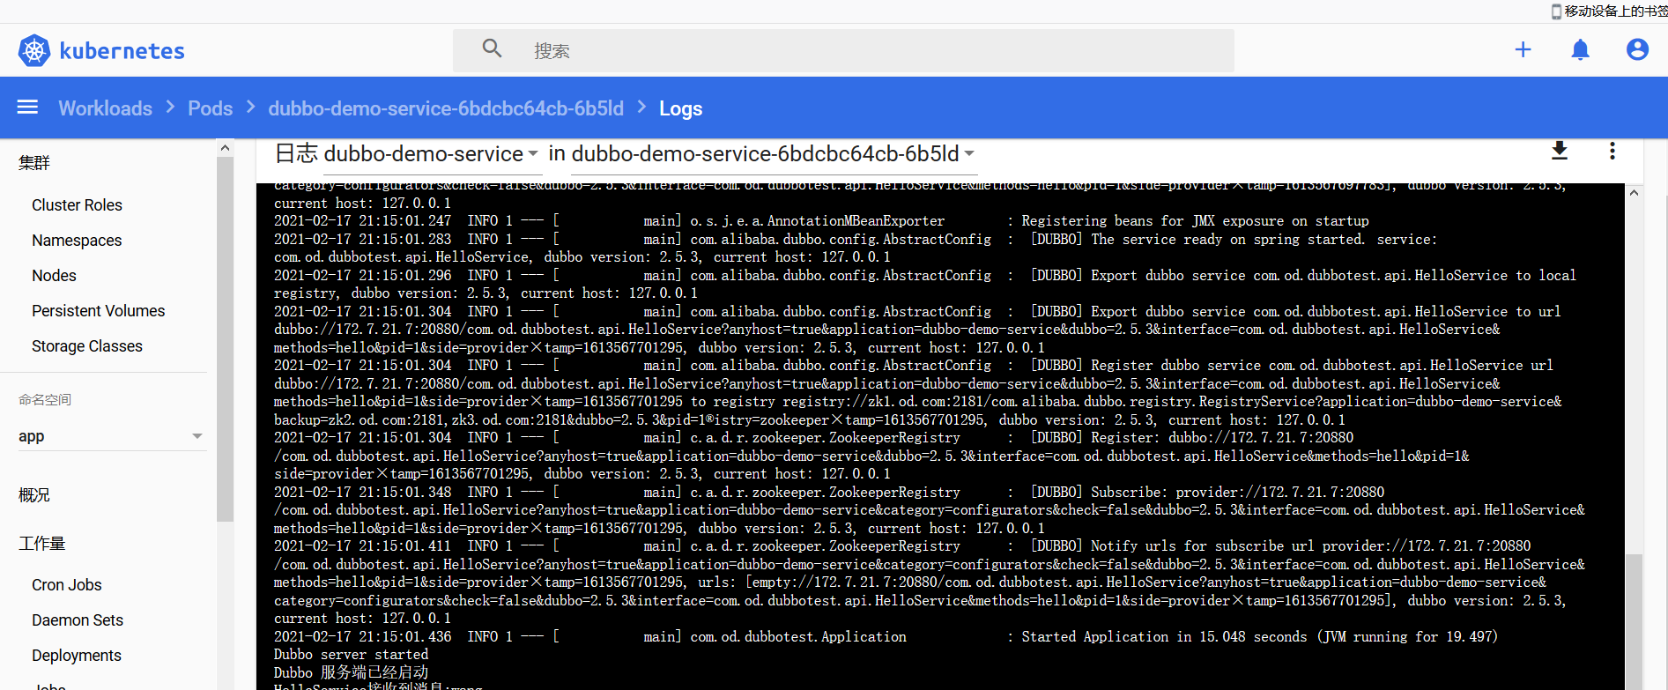The image size is (1668, 690).
Task: Click the 'Registering beans for JMX exposure' log line
Action: pyautogui.click(x=821, y=220)
